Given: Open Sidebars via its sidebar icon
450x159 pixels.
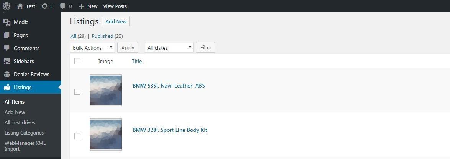Looking at the screenshot, I should coord(7,61).
